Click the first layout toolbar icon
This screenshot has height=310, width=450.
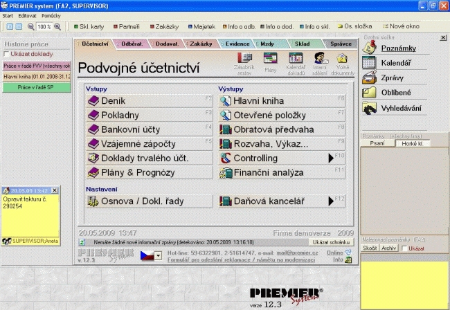tap(10, 27)
